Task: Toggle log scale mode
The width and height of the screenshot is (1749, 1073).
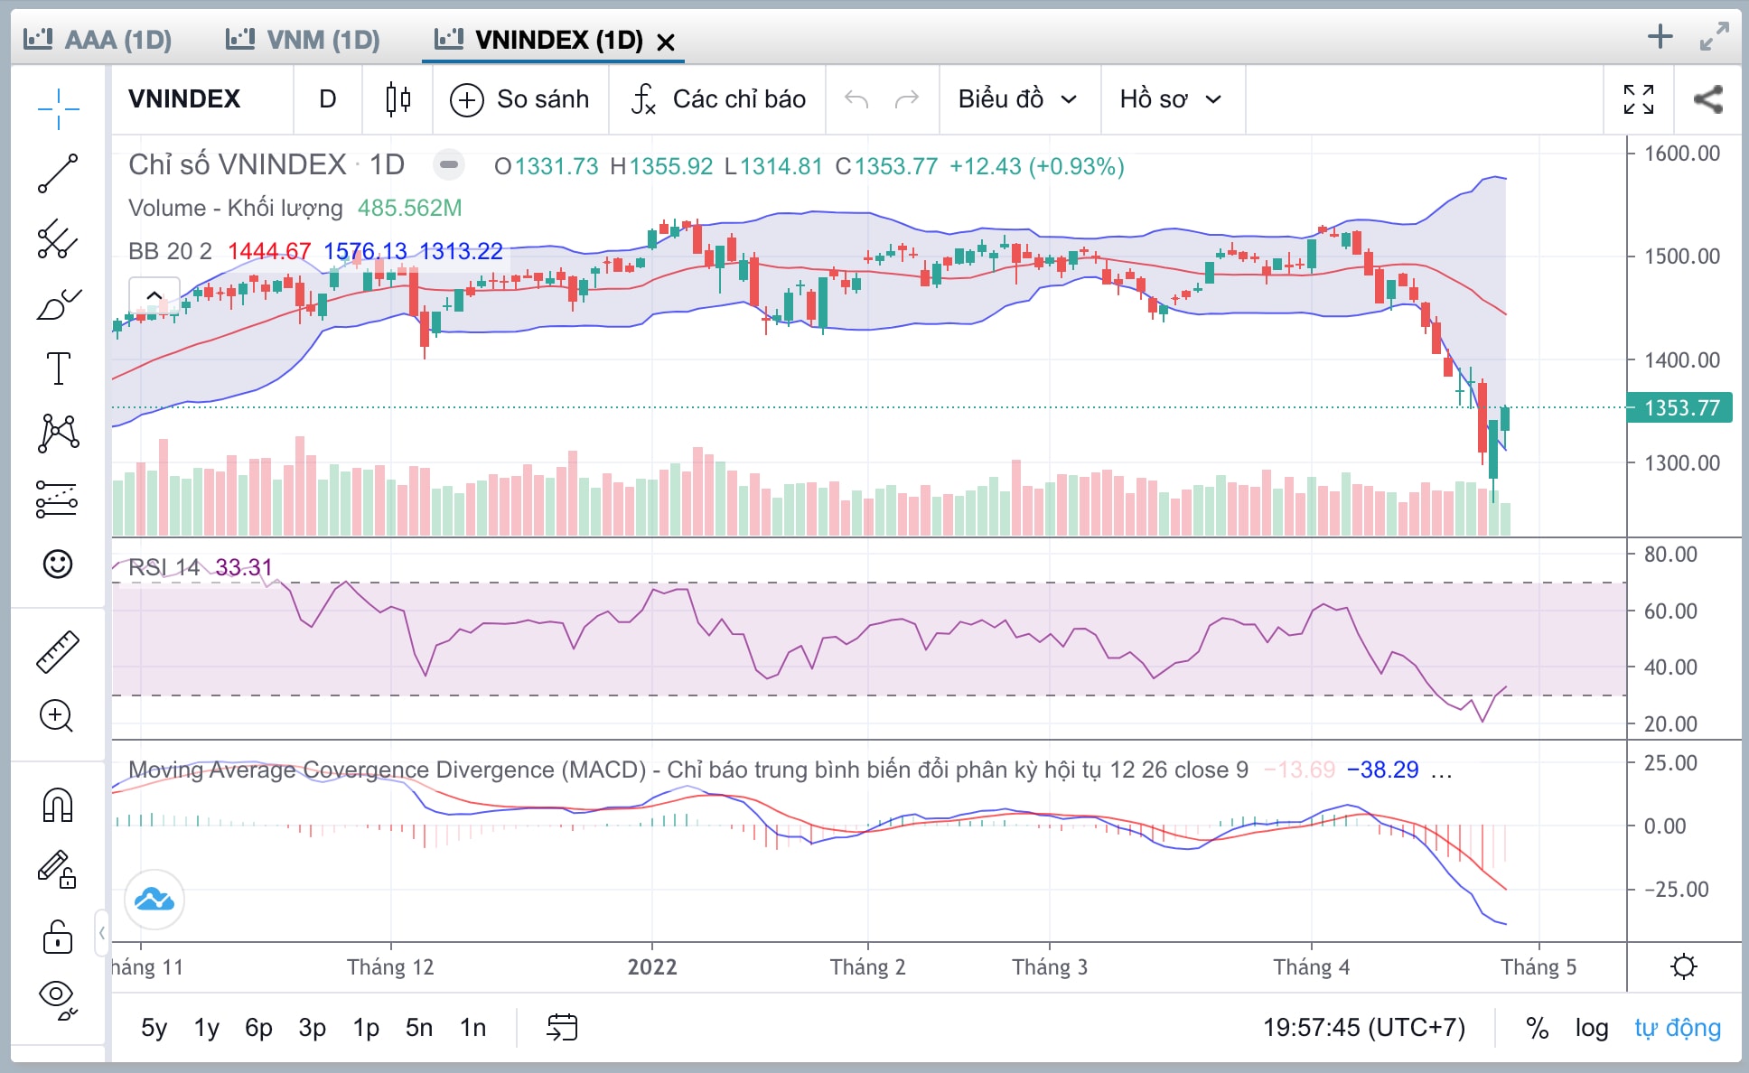Action: 1592,1027
